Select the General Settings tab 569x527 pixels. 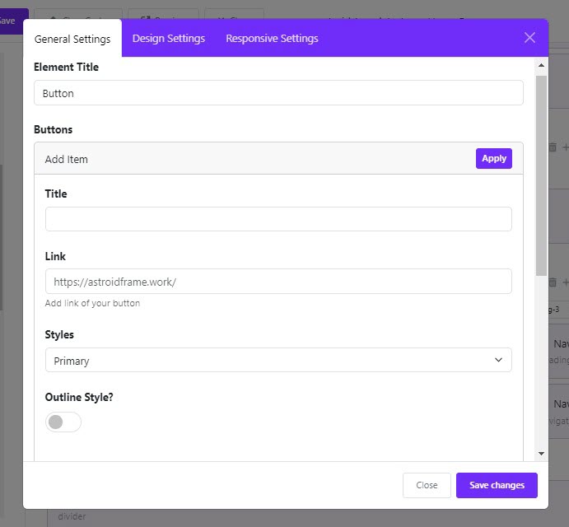pos(72,39)
